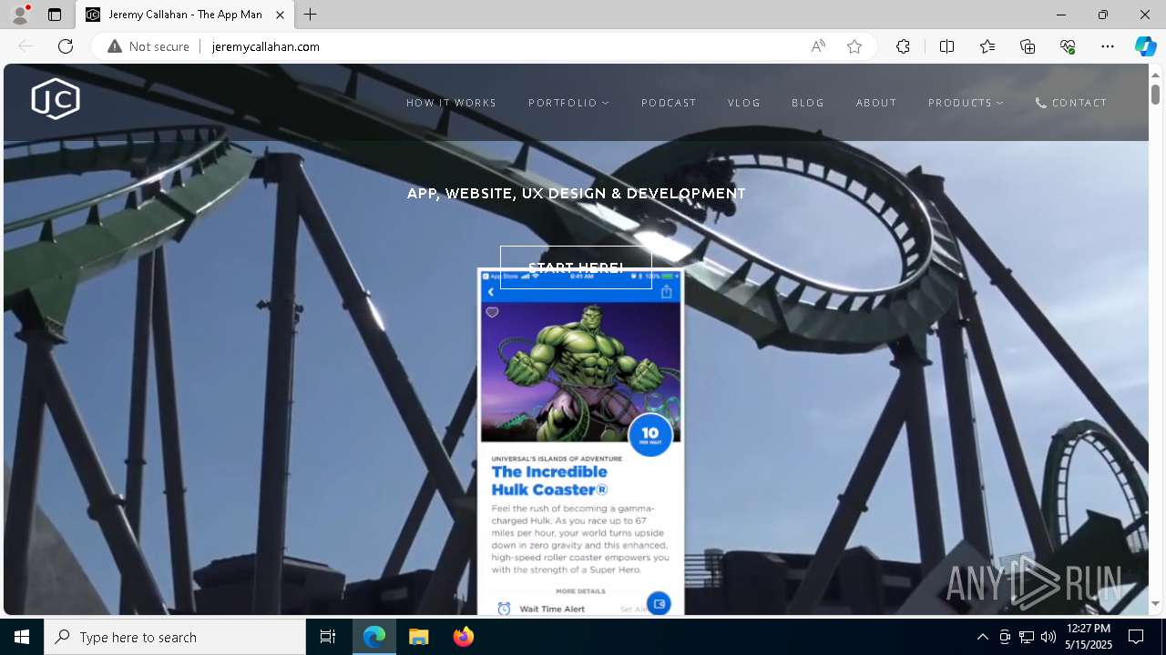Click the browser back arrow
The image size is (1166, 655).
click(26, 46)
